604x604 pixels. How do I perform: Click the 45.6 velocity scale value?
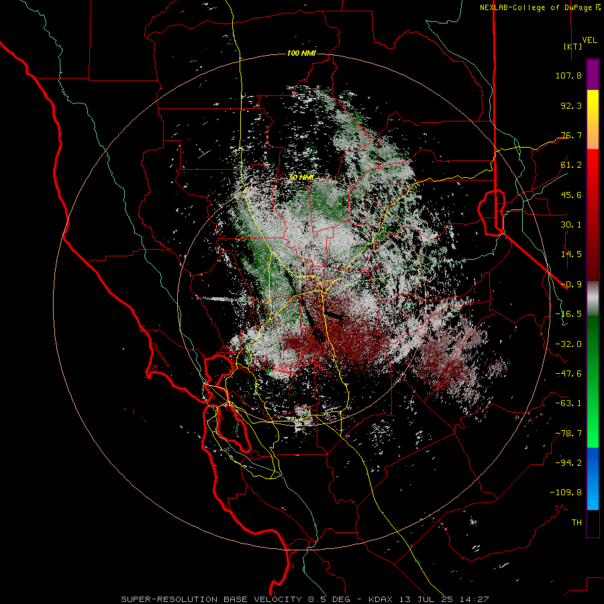(x=571, y=195)
